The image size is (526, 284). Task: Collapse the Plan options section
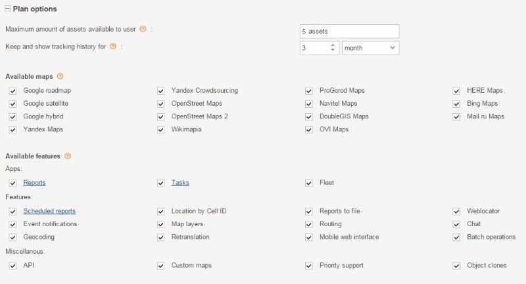coord(7,9)
